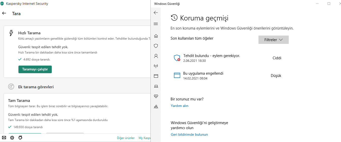Open Windows Güvenliği hamburger menu
Screen dimensions: 341x142
coord(156,24)
